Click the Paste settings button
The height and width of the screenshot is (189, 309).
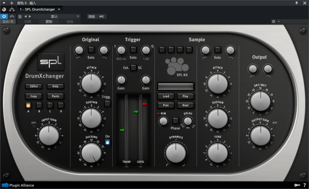(56, 96)
